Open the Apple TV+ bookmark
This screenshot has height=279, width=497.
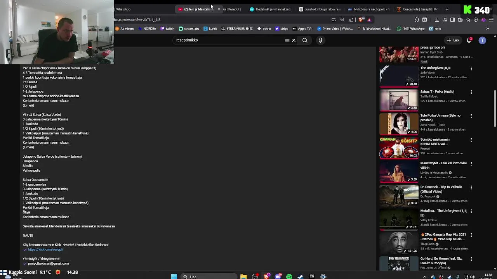(x=302, y=29)
